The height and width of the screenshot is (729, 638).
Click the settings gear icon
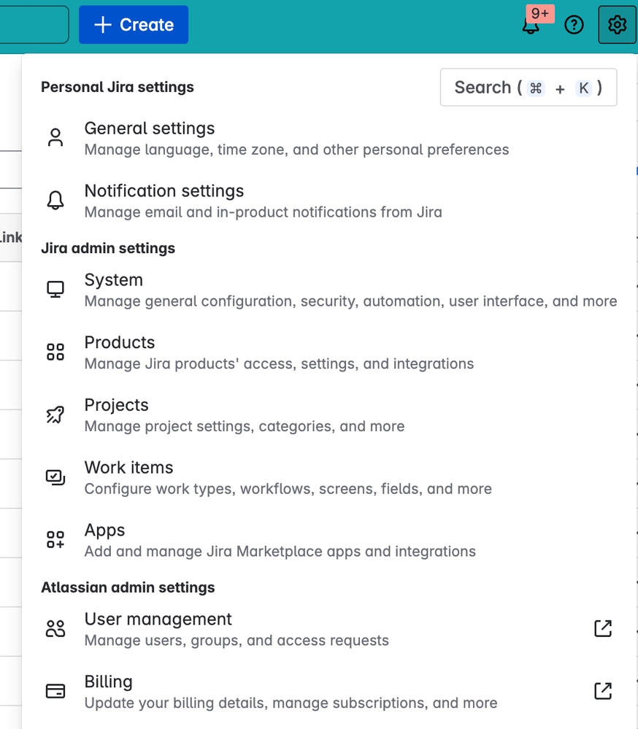coord(617,24)
